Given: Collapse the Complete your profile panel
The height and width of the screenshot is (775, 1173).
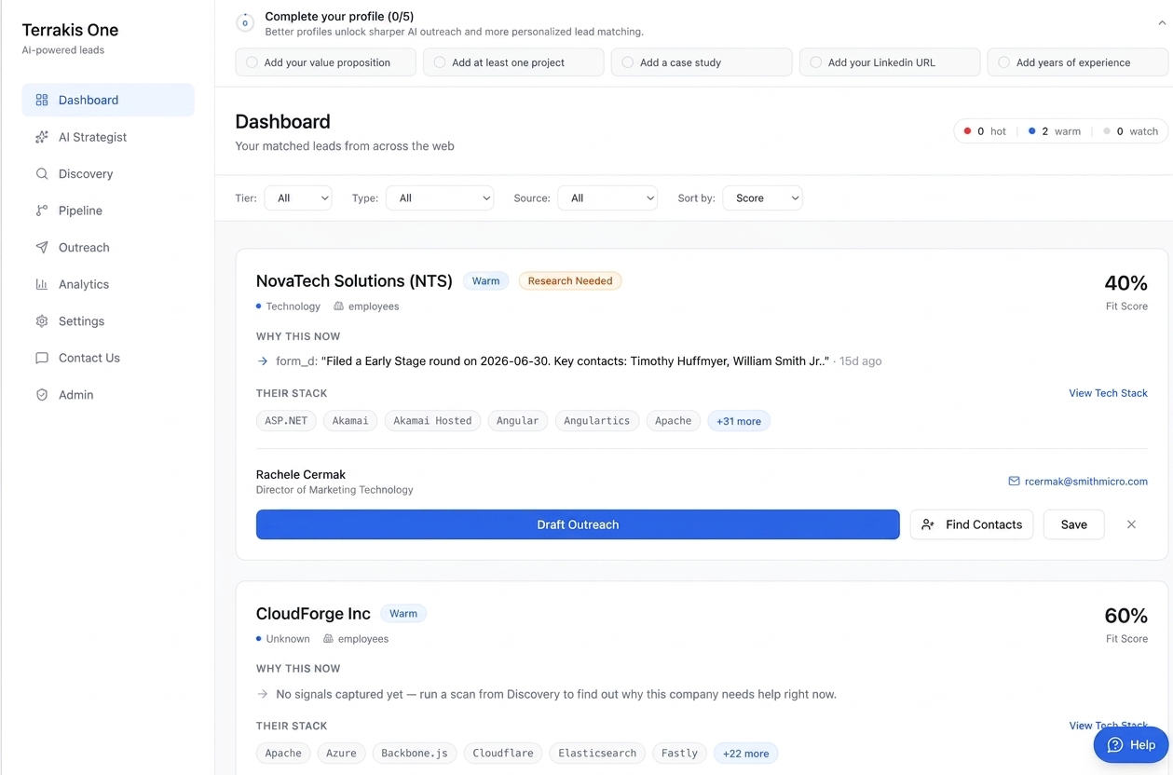Looking at the screenshot, I should (x=1161, y=23).
